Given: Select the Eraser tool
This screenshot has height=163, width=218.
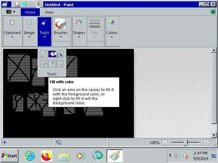Looking at the screenshot, I should [x=44, y=64].
